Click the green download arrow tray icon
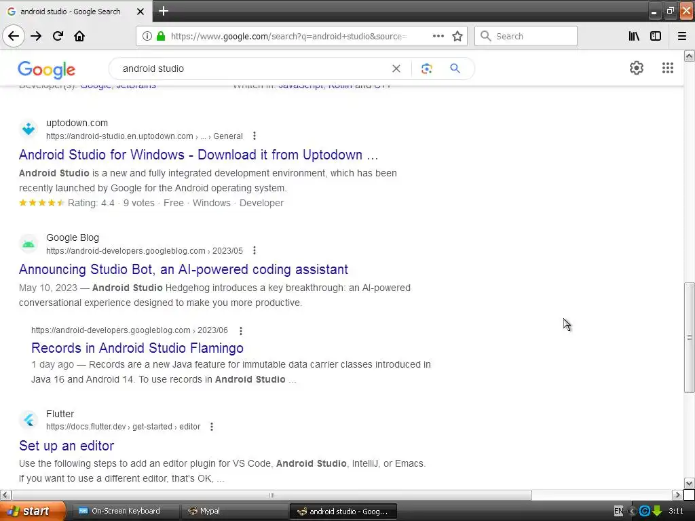695x521 pixels. pos(657,512)
